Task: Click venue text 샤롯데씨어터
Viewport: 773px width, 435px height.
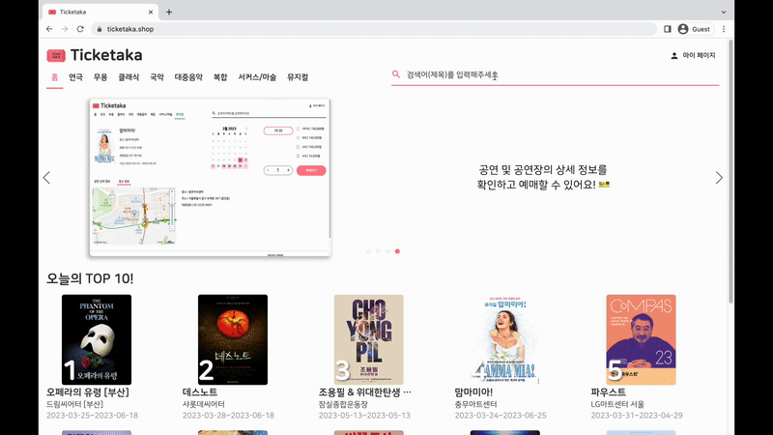Action: point(204,404)
